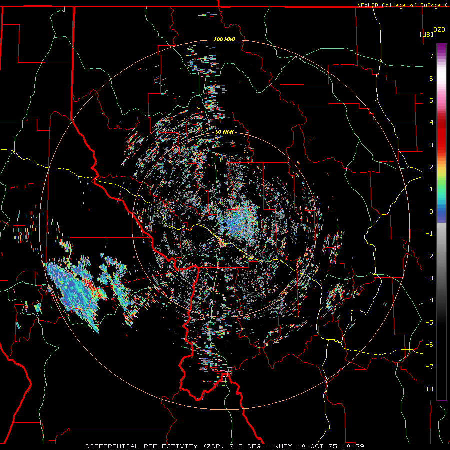Click the [dB] units label
The width and height of the screenshot is (450, 450).
pos(426,34)
